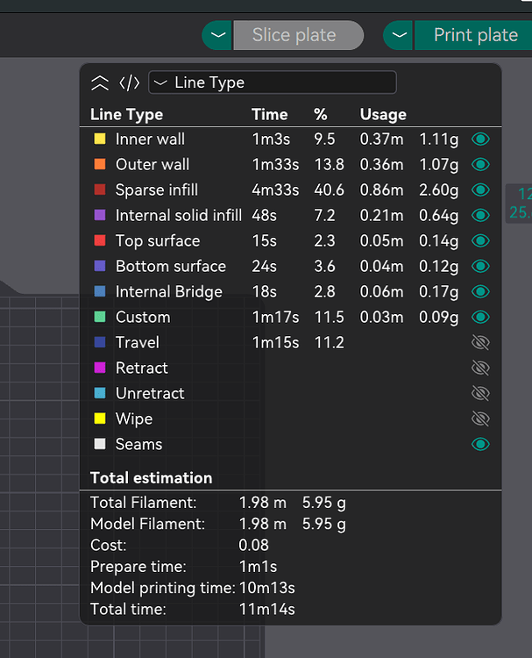Select the Sparse infill row label
Image resolution: width=532 pixels, height=658 pixels.
(157, 190)
